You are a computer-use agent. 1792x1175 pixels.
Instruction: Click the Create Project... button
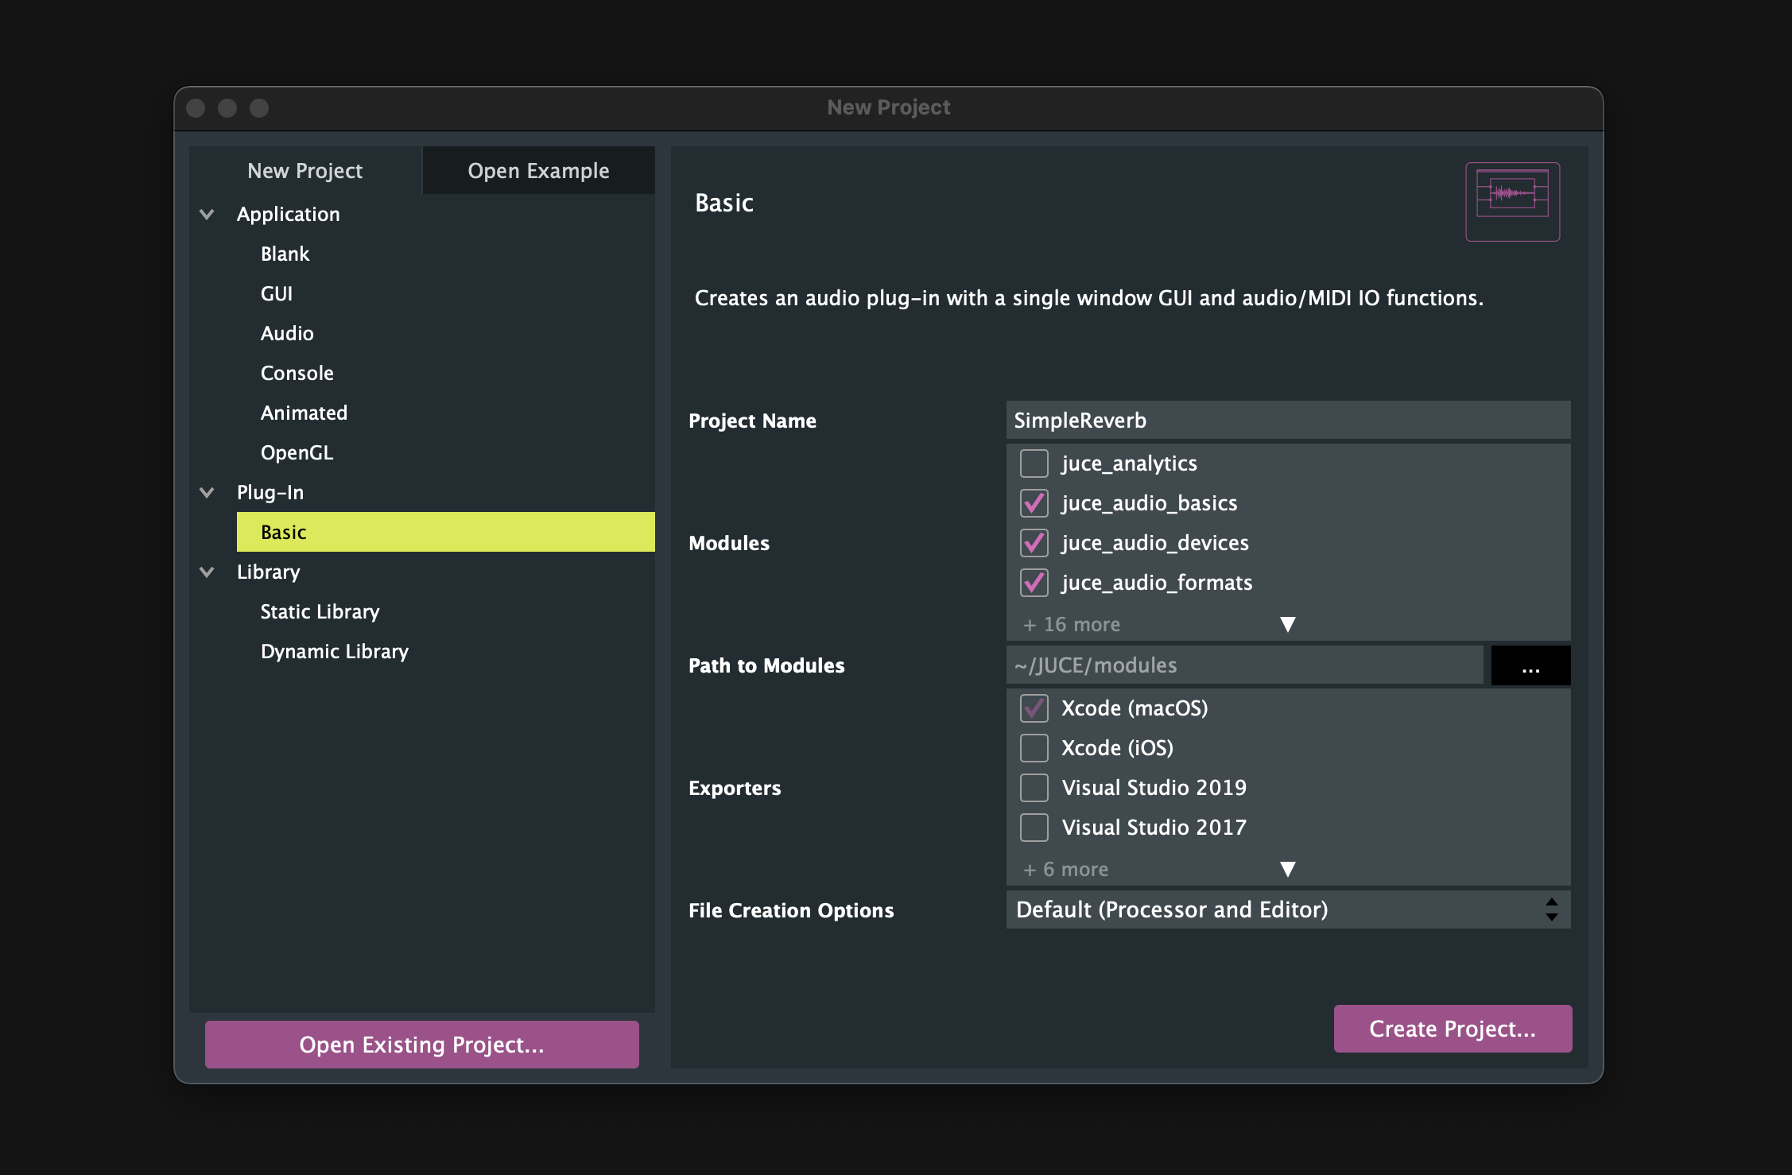pos(1453,1029)
